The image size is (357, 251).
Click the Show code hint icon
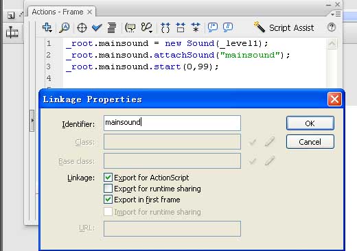click(130, 28)
